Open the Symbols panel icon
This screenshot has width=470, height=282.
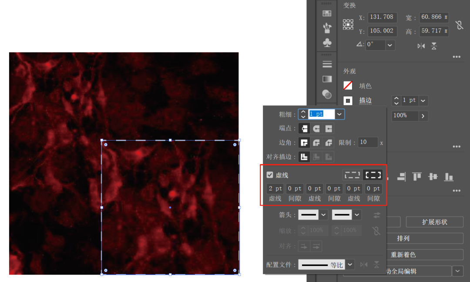[327, 43]
